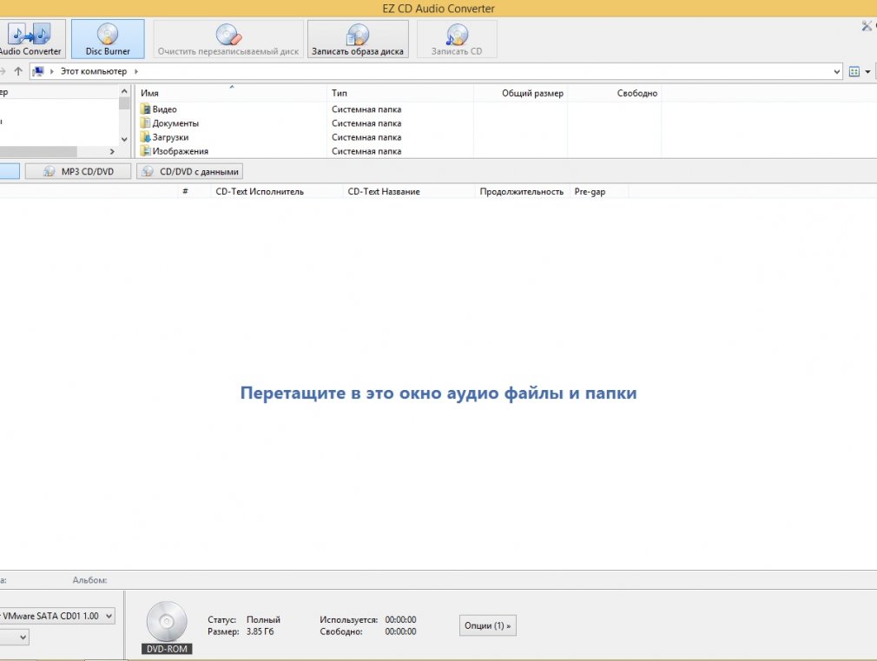This screenshot has height=661, width=877.
Task: Click the Альбом label field
Action: click(89, 580)
